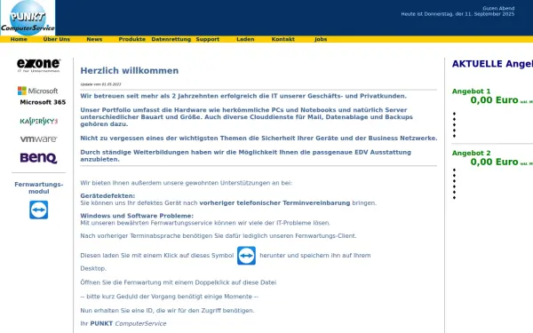The width and height of the screenshot is (533, 333).
Task: Open the Datenrettung menu item
Action: 171,39
